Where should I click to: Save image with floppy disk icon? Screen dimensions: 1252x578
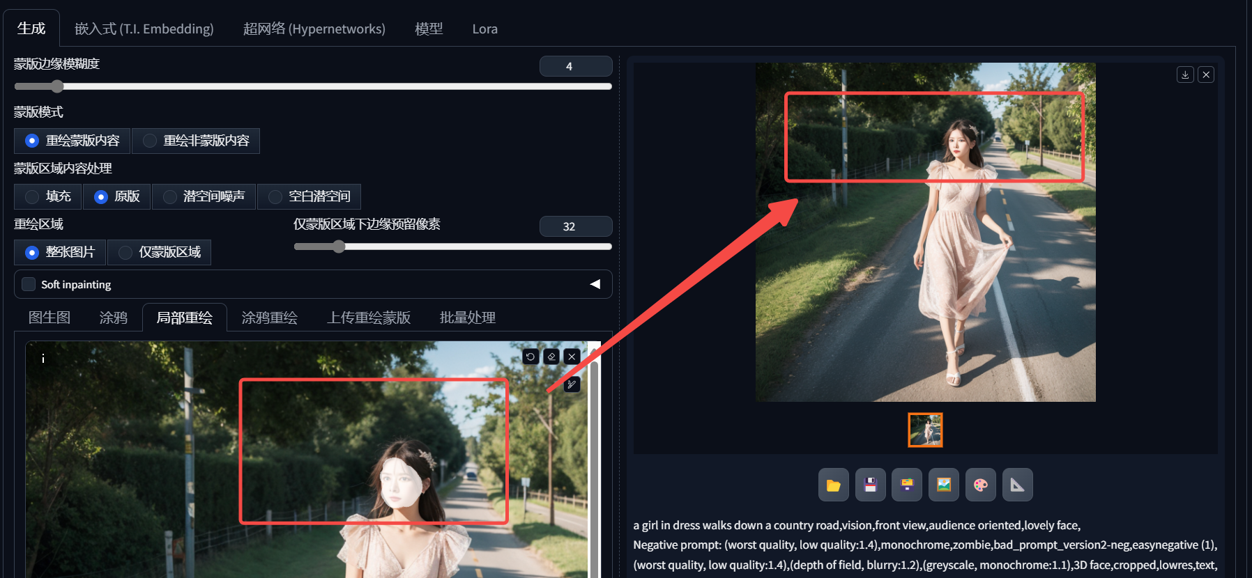click(870, 485)
